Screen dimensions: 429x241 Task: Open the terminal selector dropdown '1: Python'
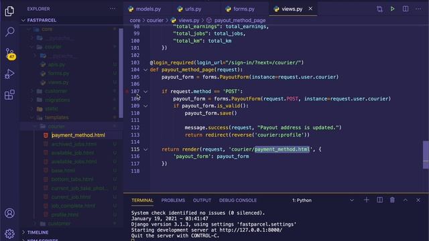tap(323, 200)
